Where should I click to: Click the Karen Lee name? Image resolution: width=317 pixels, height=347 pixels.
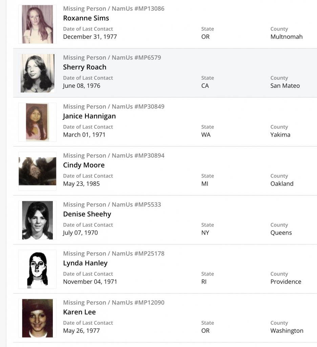coord(80,312)
